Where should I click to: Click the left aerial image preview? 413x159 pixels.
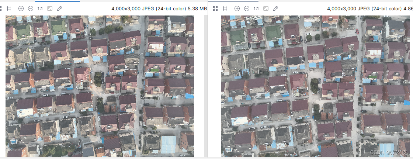pyautogui.click(x=100, y=86)
